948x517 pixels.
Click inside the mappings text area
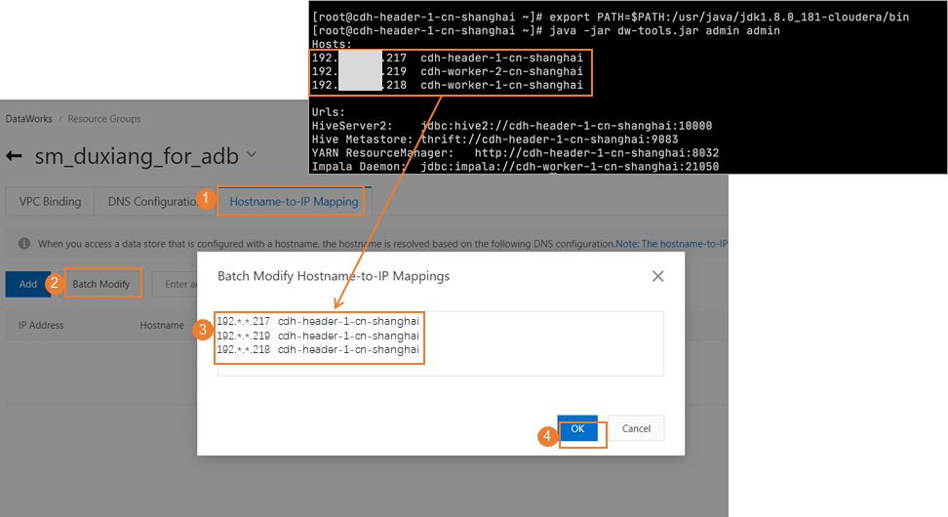click(x=440, y=343)
